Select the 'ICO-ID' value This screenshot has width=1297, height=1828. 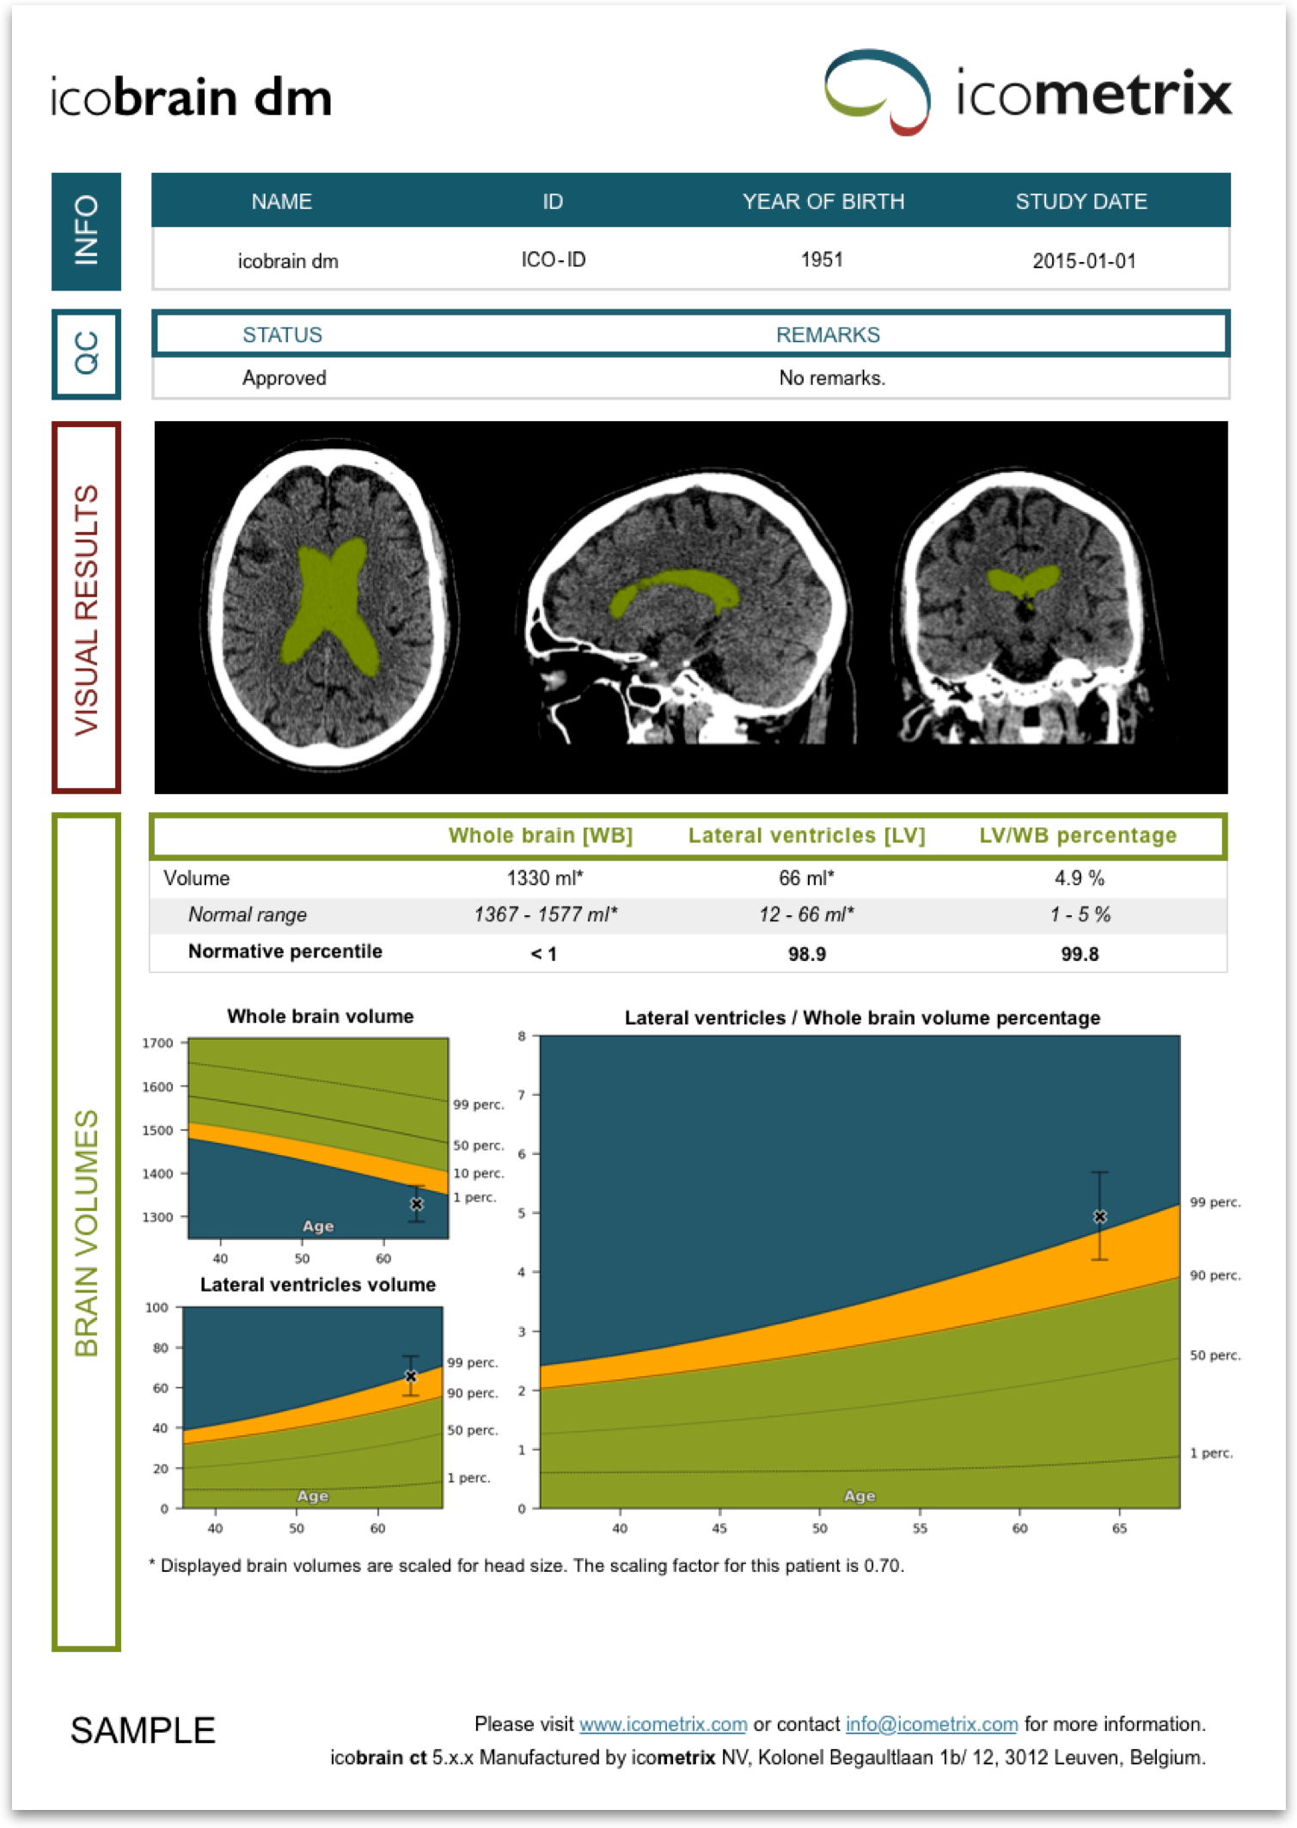coord(554,260)
